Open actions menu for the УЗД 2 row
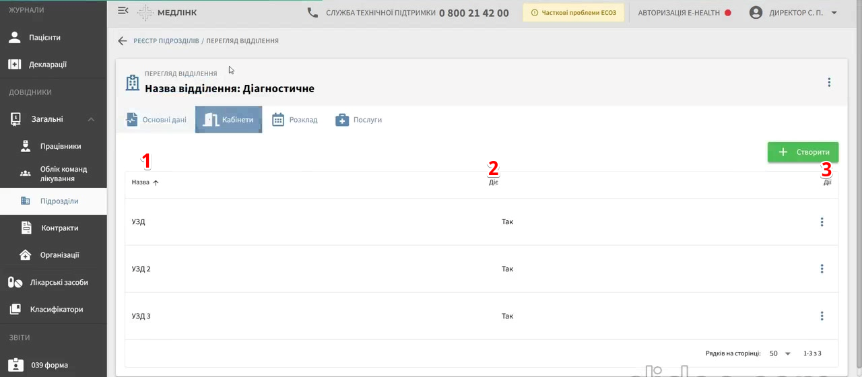The width and height of the screenshot is (862, 377). (x=822, y=269)
